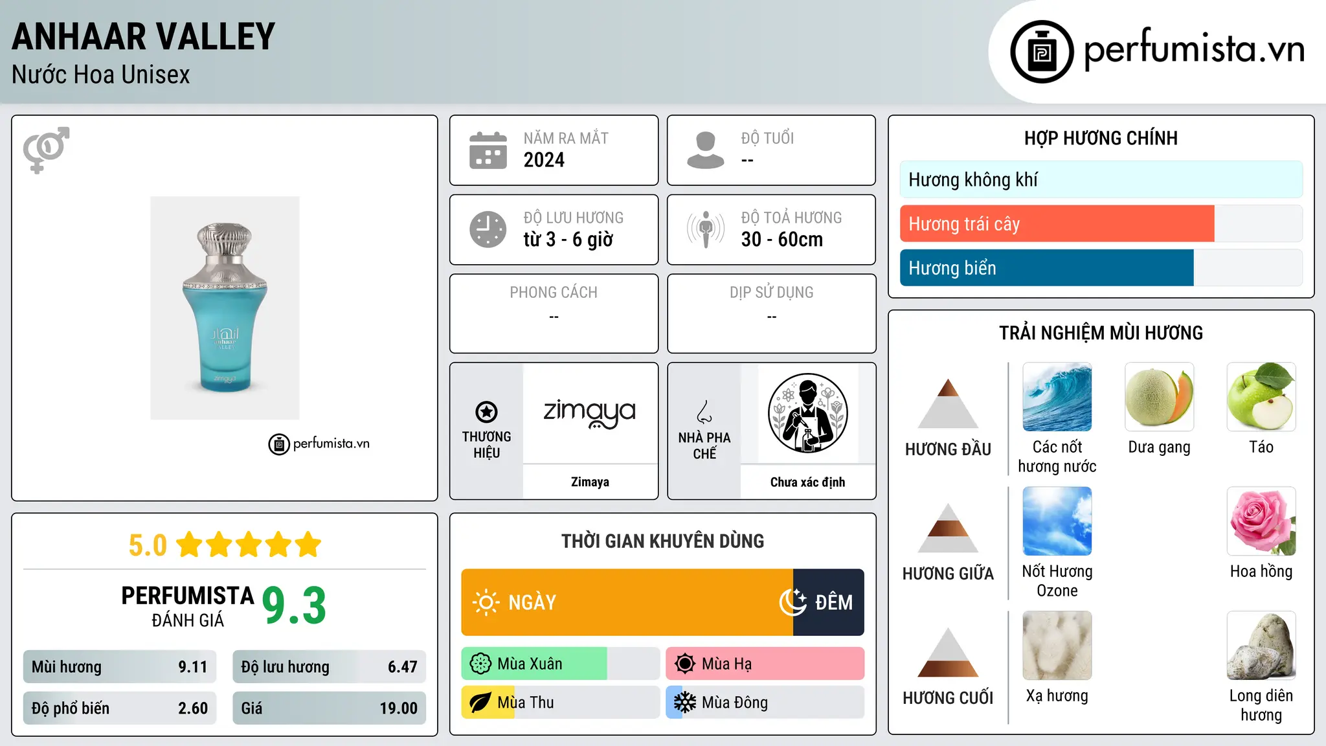Image resolution: width=1326 pixels, height=746 pixels.
Task: Click the star badge icon above Thương hiệu
Action: point(486,412)
